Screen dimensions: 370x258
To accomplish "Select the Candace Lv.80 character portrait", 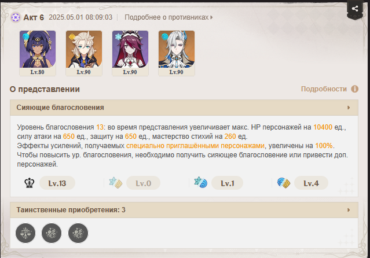I will coord(38,53).
